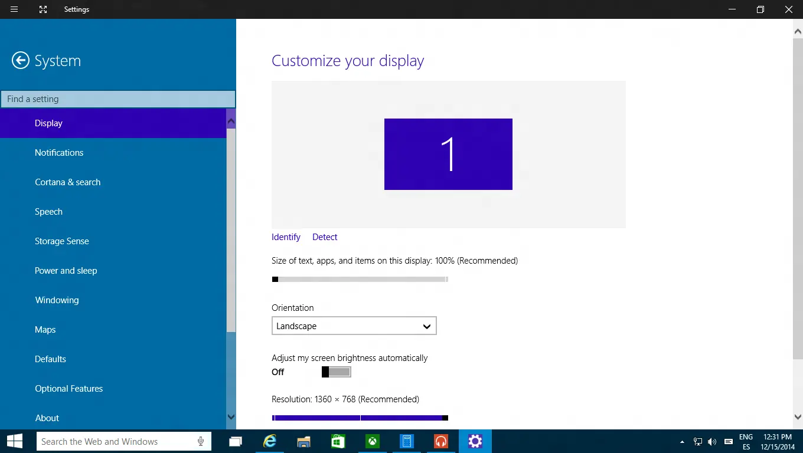Switch to Notifications settings
Viewport: 803px width, 453px height.
coord(59,152)
